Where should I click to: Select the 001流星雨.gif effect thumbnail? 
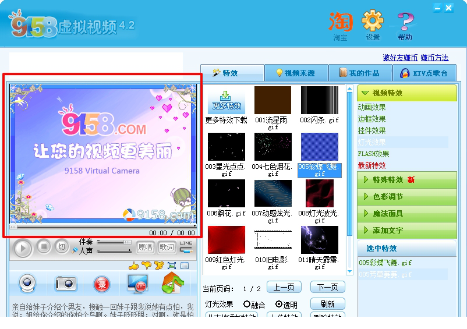(x=273, y=100)
